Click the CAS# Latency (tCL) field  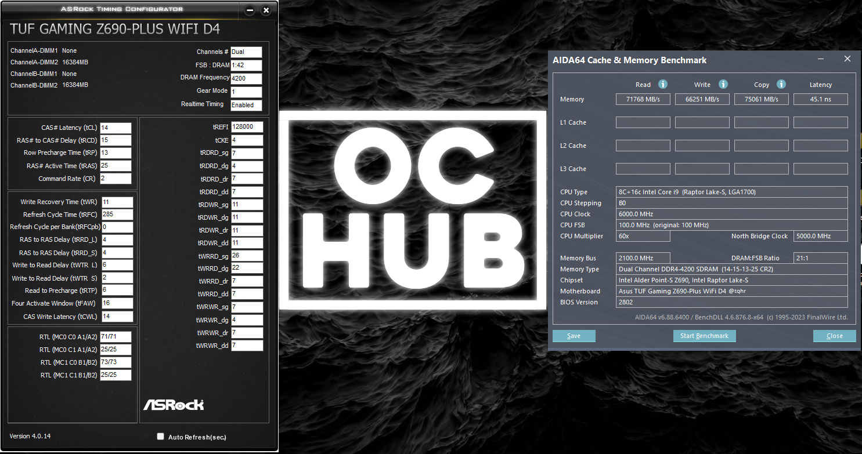pyautogui.click(x=116, y=128)
